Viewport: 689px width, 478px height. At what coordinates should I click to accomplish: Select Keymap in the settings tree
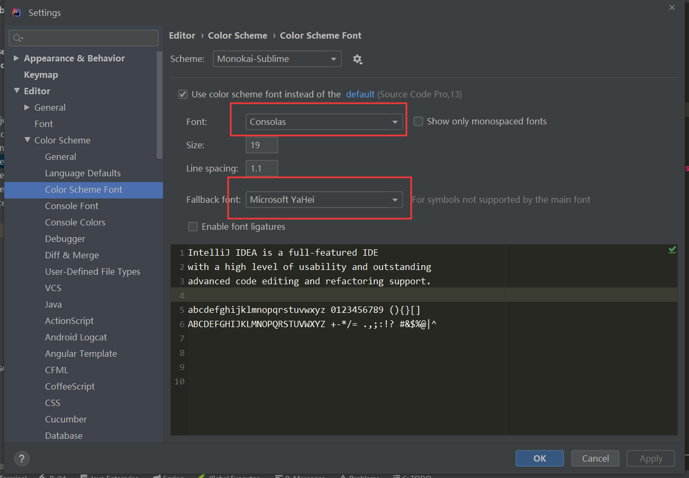click(41, 75)
